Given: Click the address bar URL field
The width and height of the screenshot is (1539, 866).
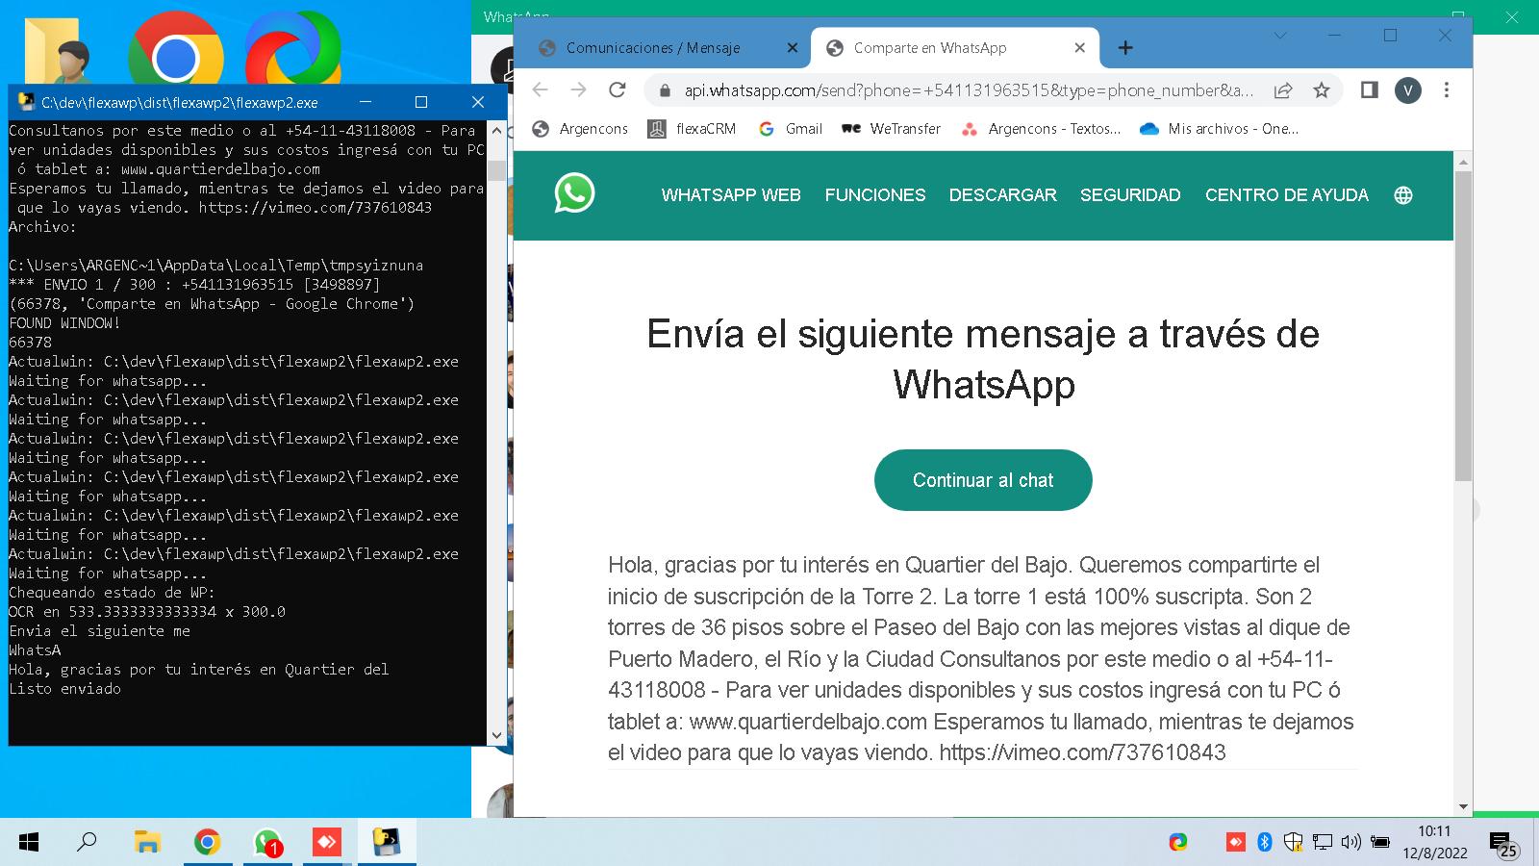Looking at the screenshot, I should click(x=970, y=90).
